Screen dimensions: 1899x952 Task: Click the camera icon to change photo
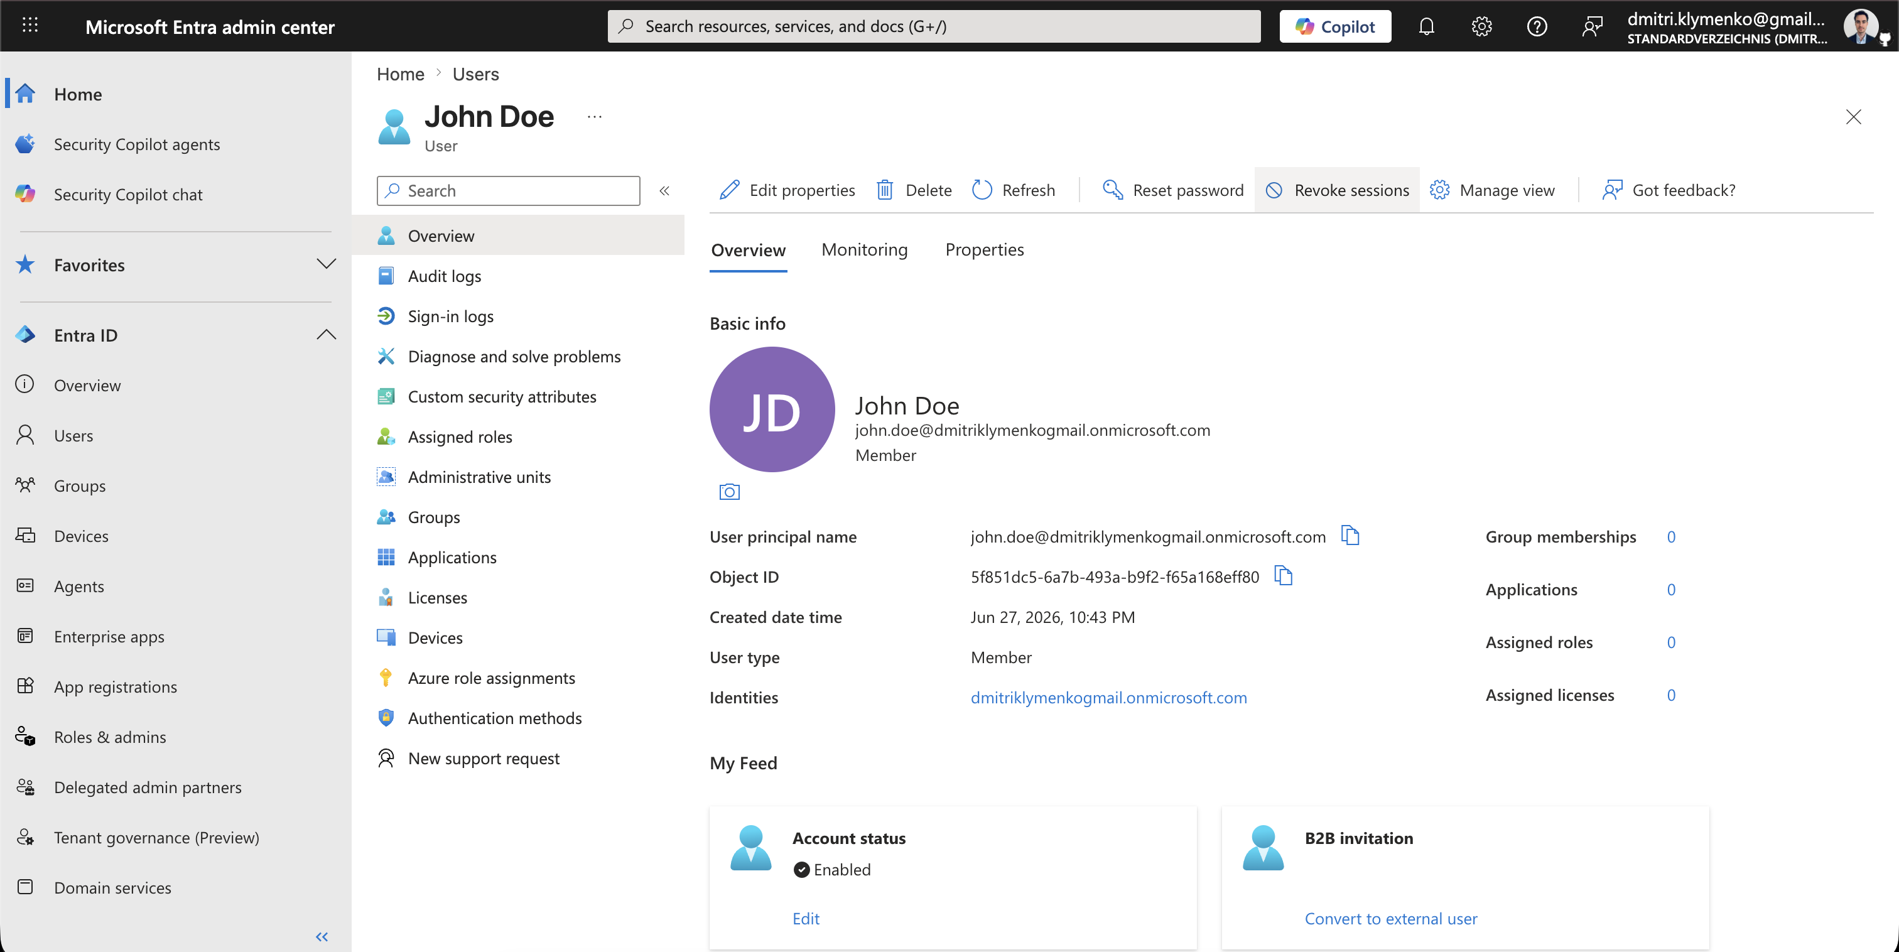(729, 492)
